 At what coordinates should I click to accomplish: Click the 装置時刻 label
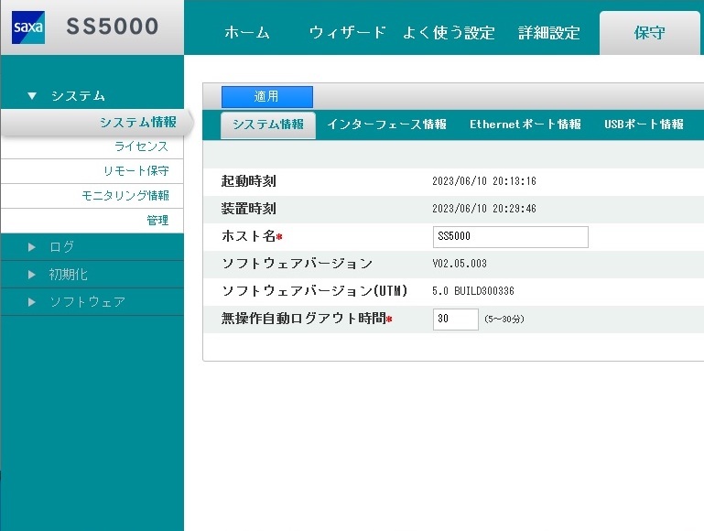click(248, 208)
